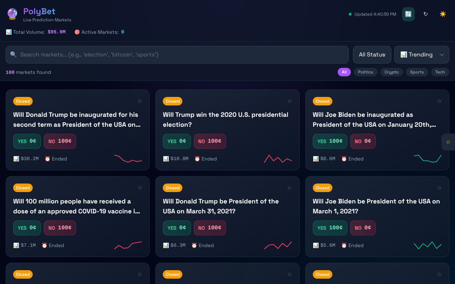Click YES 0¢ on Trump March 31 market
Screen dimensions: 455x284
(177, 228)
